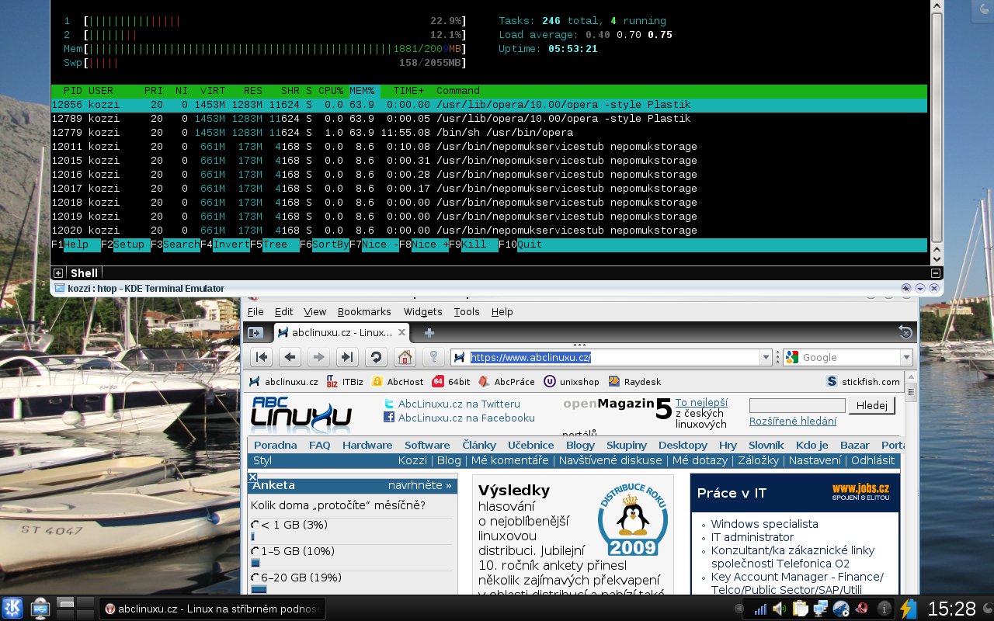Reload the page in Opera
The image size is (994, 621).
pyautogui.click(x=375, y=357)
